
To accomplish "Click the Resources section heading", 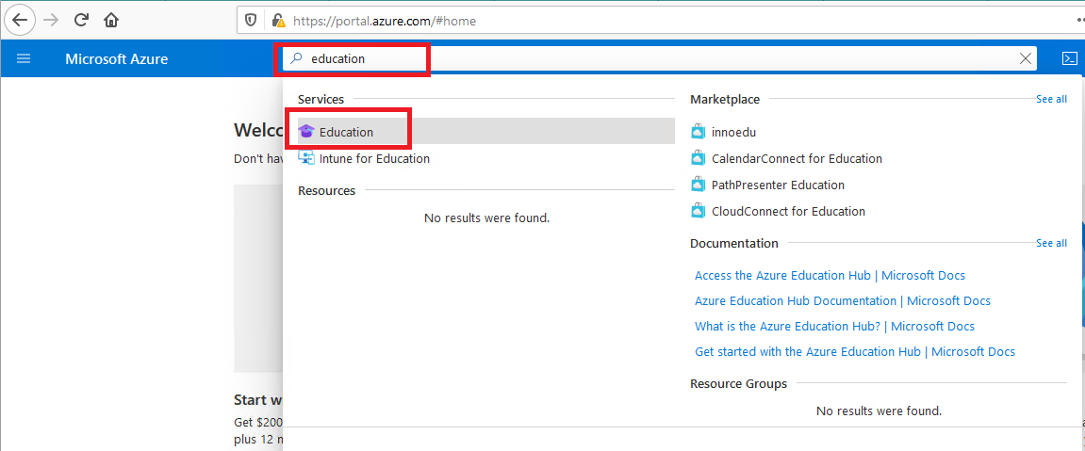I will click(326, 190).
